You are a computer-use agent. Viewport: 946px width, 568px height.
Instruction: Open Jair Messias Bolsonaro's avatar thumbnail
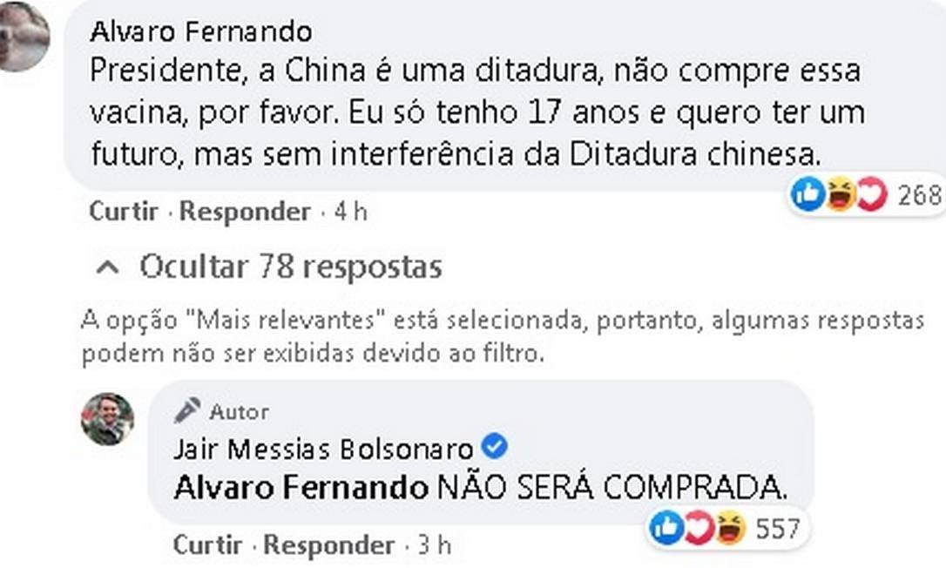107,419
